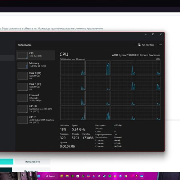Image resolution: width=180 pixels, height=180 pixels.
Task: Click the up time value 0:00:07:06
Action: click(67, 147)
